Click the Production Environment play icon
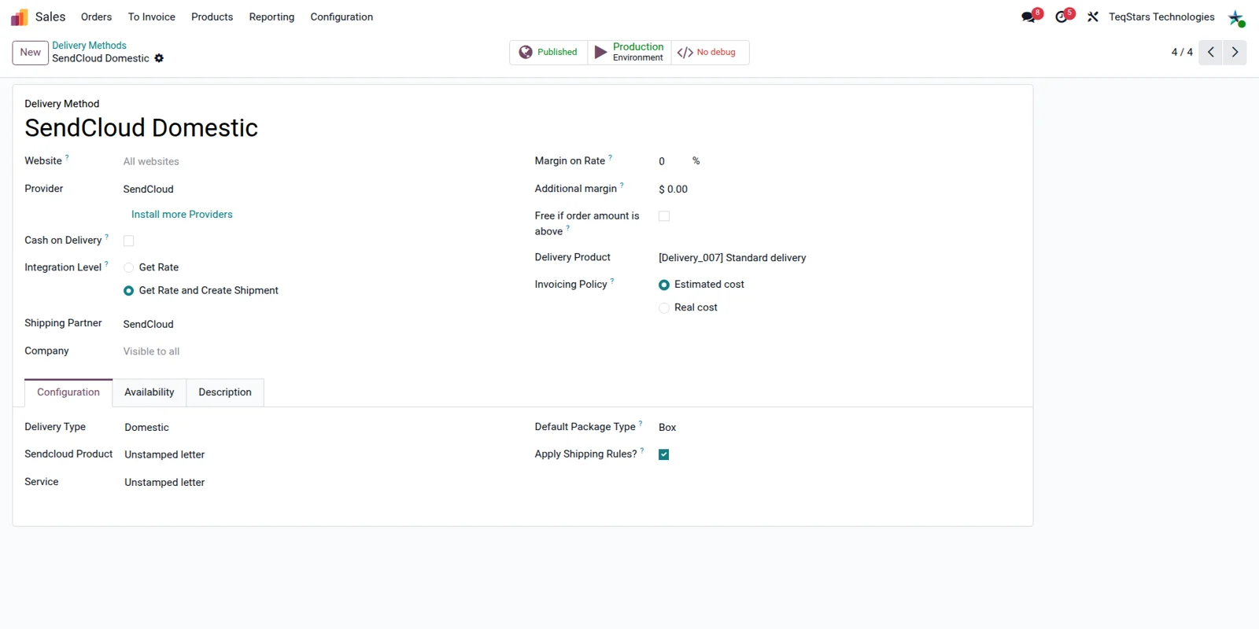Viewport: 1259px width, 629px height. 600,52
